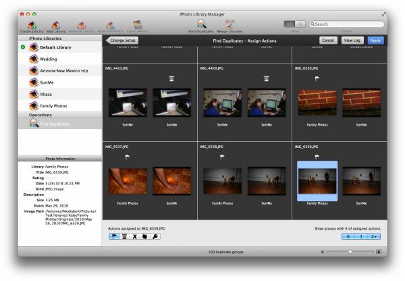Click the small thumbnail size icon
The width and height of the screenshot is (405, 281).
pyautogui.click(x=323, y=251)
